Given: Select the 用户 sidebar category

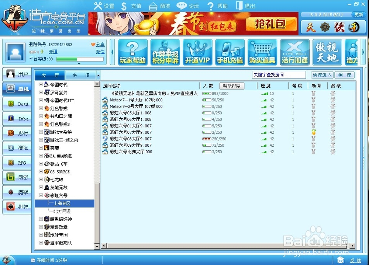Looking at the screenshot, I should pyautogui.click(x=17, y=74).
